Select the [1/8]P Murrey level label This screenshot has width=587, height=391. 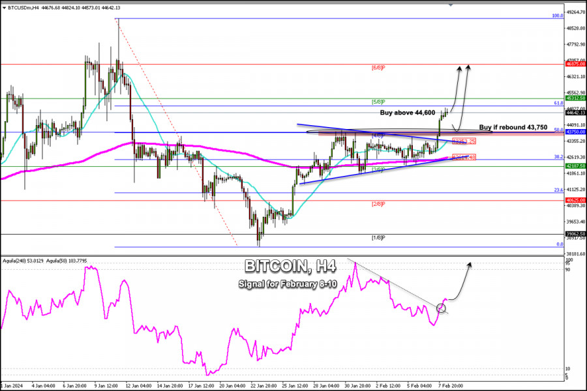(x=378, y=238)
